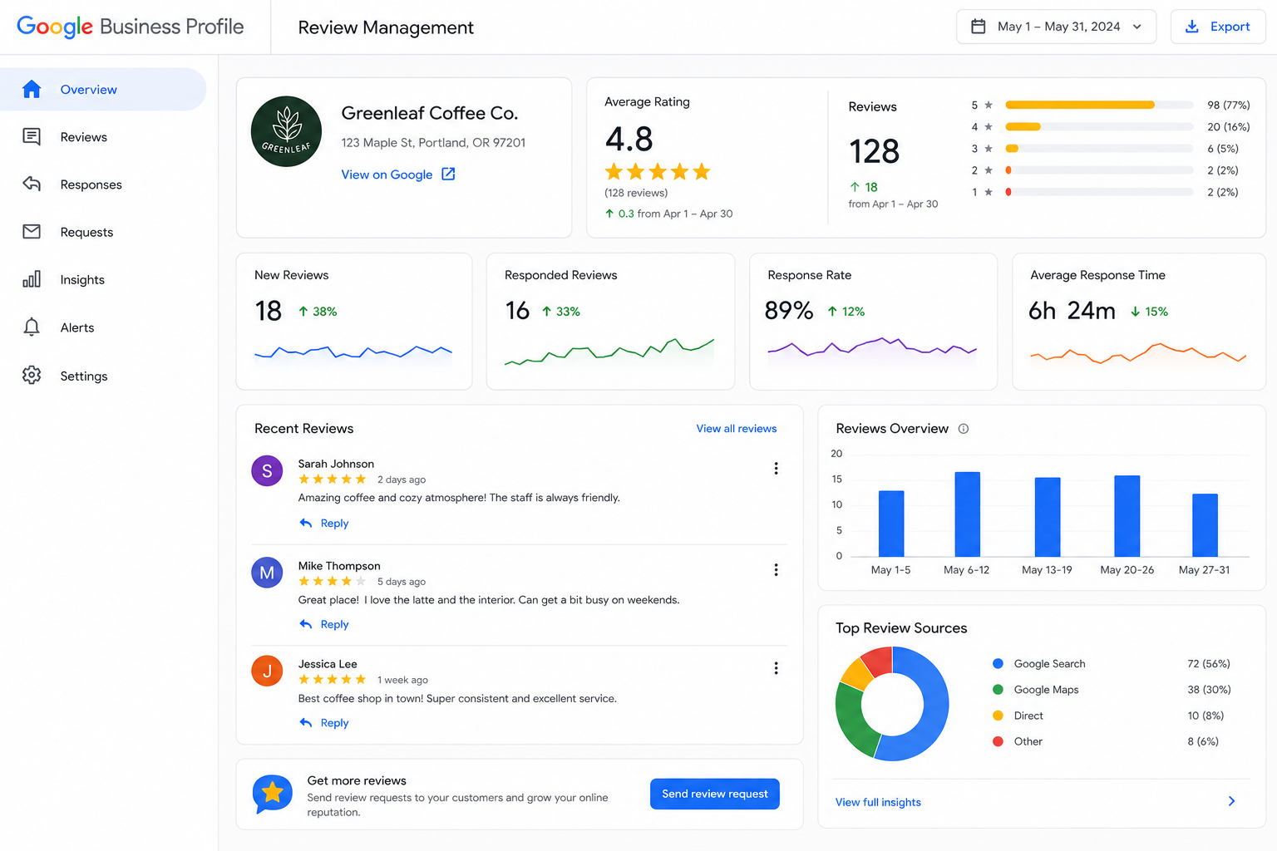
Task: Click the 1-star rating distribution bar
Action: click(x=1099, y=191)
